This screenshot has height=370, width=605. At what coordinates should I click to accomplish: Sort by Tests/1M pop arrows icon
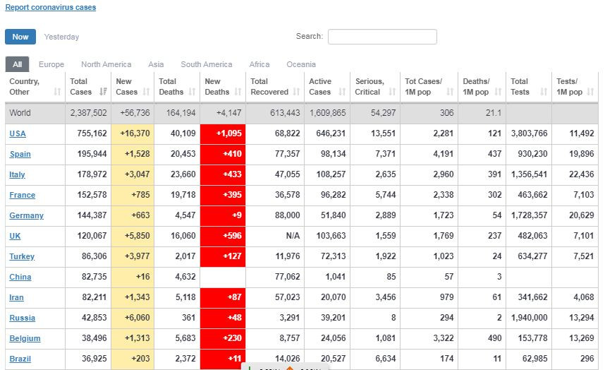[590, 92]
